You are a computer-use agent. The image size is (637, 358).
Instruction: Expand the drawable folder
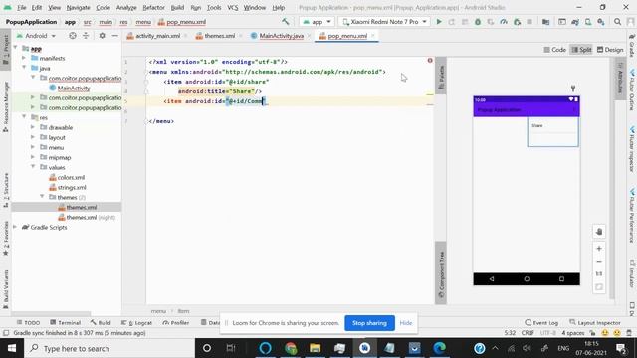[x=33, y=127]
